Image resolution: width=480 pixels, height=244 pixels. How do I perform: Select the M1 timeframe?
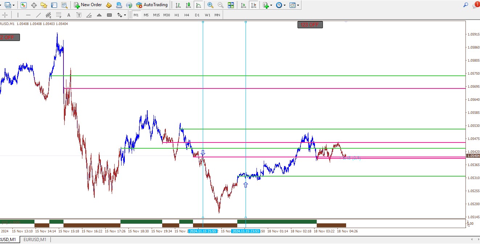click(136, 15)
